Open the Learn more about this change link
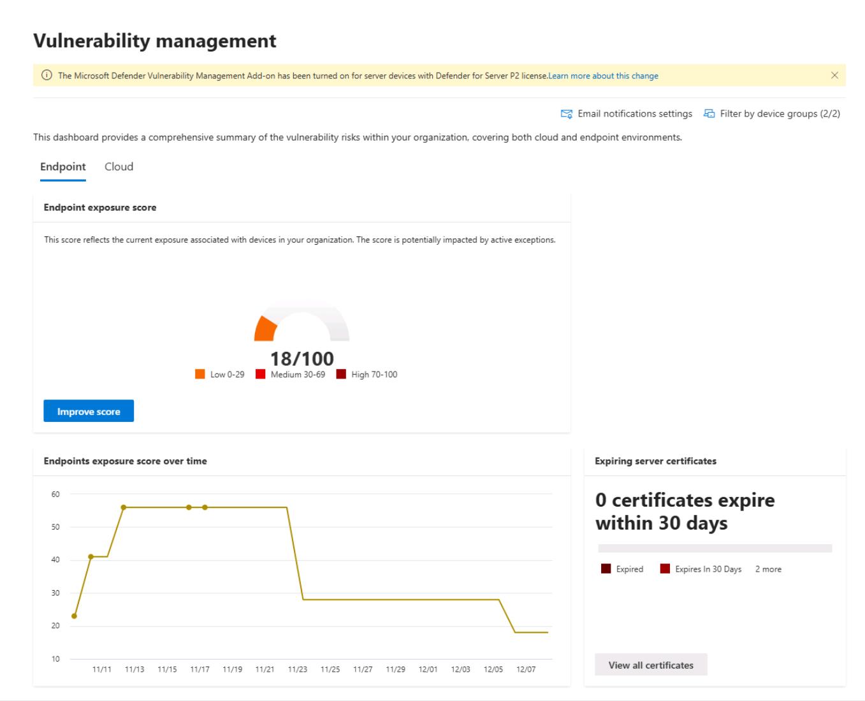 (x=603, y=76)
